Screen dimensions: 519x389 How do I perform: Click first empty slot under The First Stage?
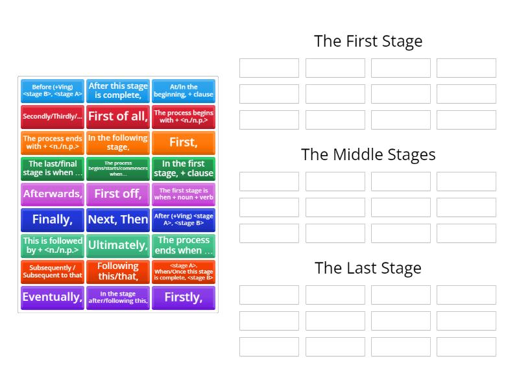click(269, 68)
